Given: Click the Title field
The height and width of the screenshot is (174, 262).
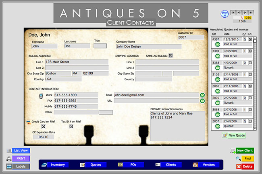Looking at the screenshot, I should tap(100, 46).
